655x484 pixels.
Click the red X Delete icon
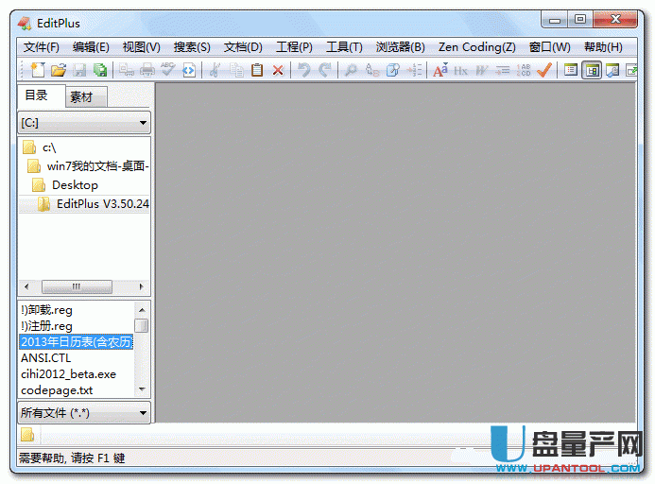coord(278,70)
